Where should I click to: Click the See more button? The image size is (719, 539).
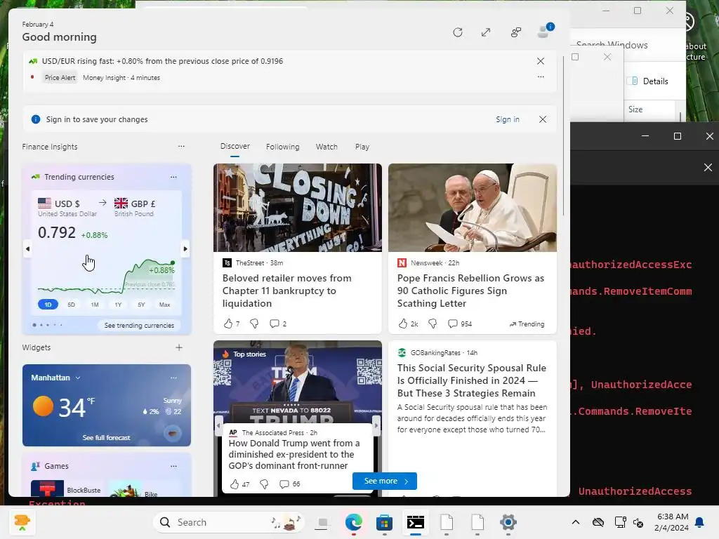coord(385,481)
